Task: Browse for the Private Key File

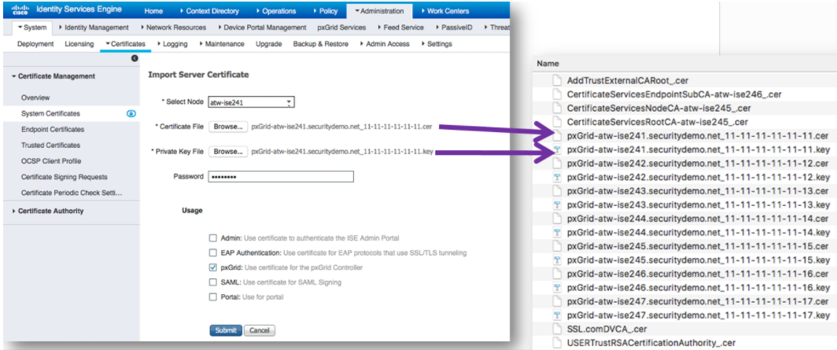Action: 228,152
